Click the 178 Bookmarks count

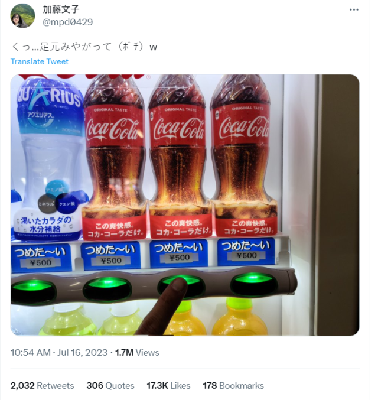tap(233, 385)
